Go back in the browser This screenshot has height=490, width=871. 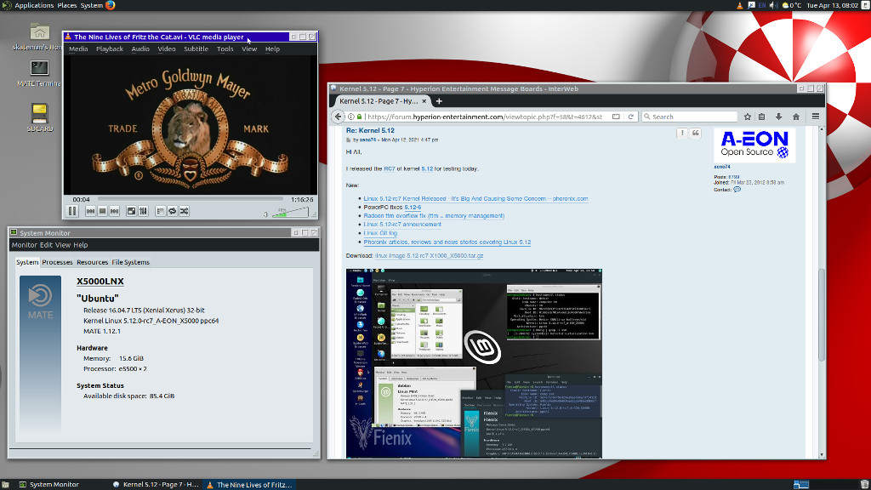pyautogui.click(x=339, y=117)
